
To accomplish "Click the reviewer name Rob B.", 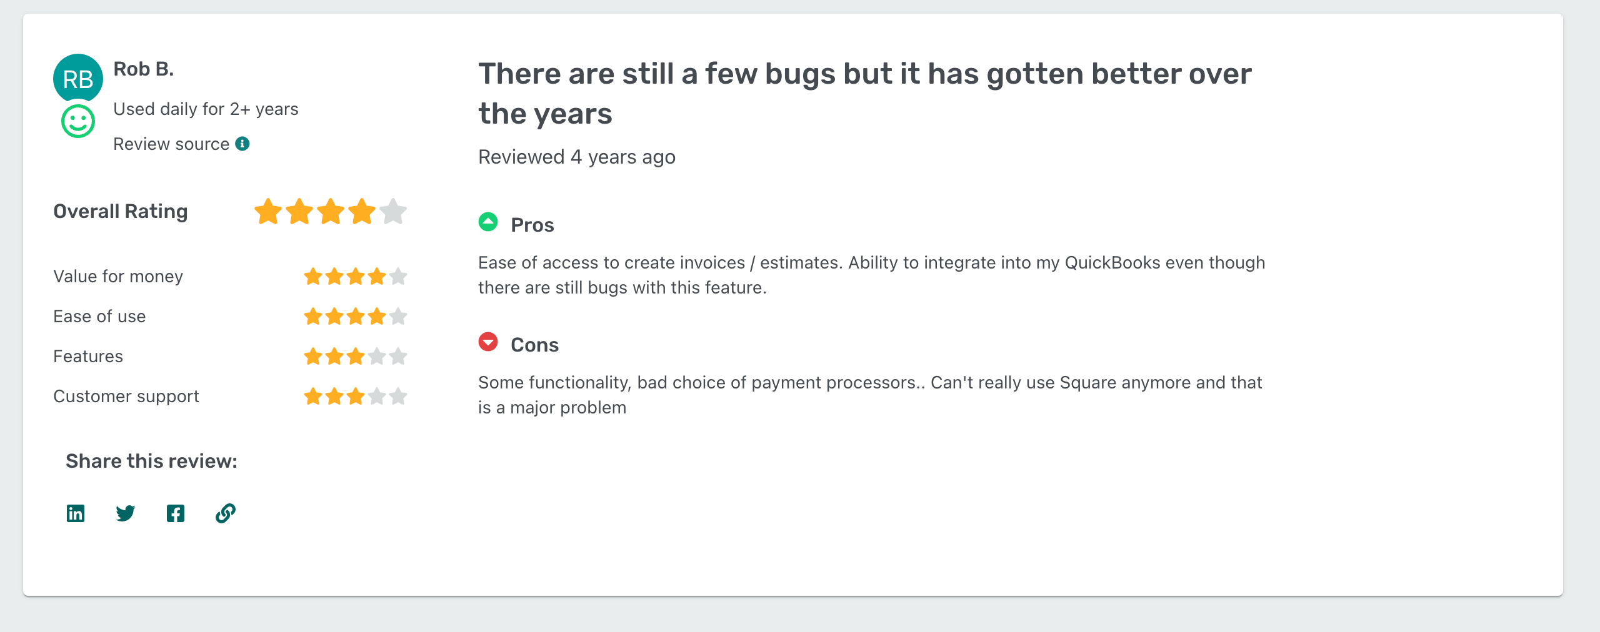I will pos(144,69).
